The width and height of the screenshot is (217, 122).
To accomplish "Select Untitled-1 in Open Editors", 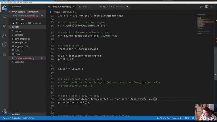I will tap(29, 23).
